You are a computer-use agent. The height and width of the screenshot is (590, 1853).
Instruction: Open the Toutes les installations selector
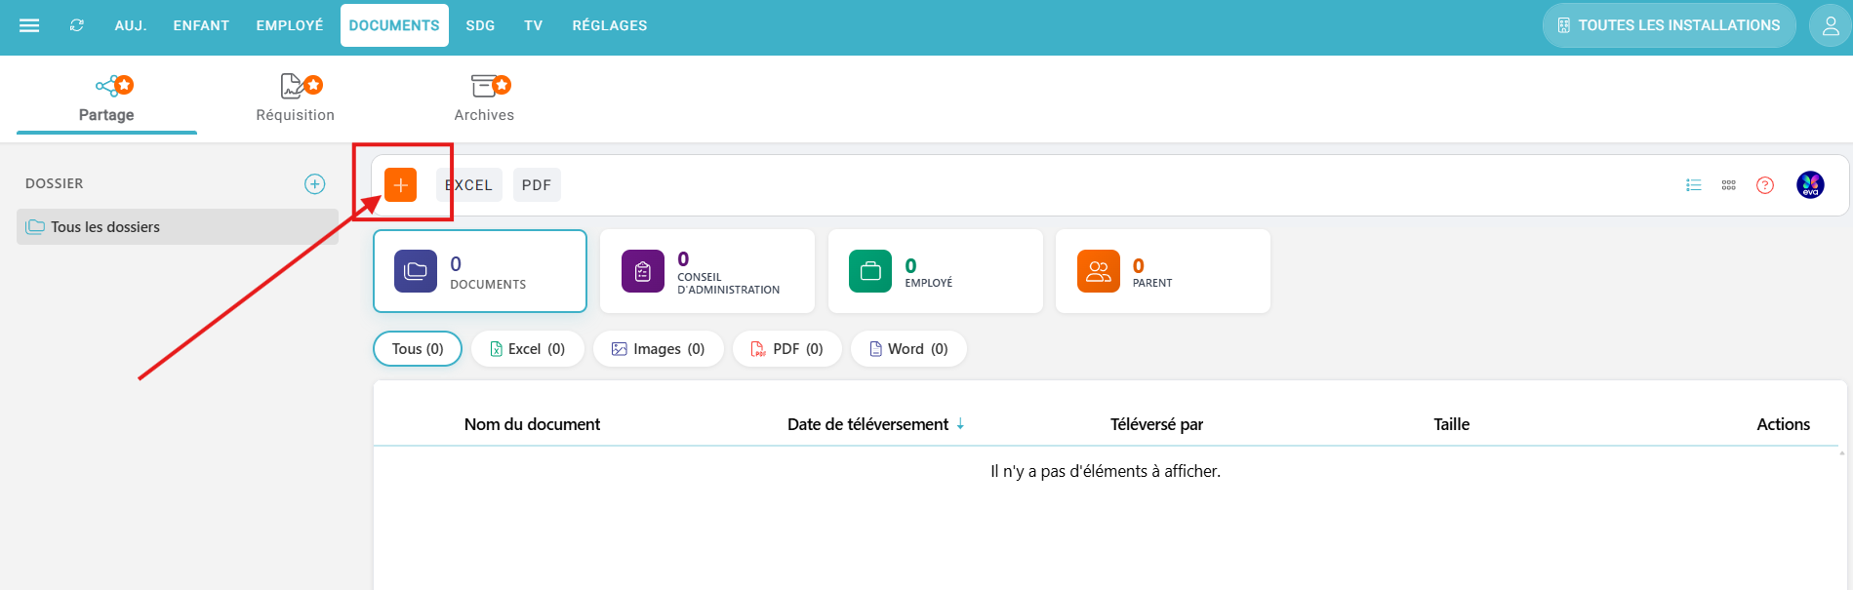click(1669, 25)
